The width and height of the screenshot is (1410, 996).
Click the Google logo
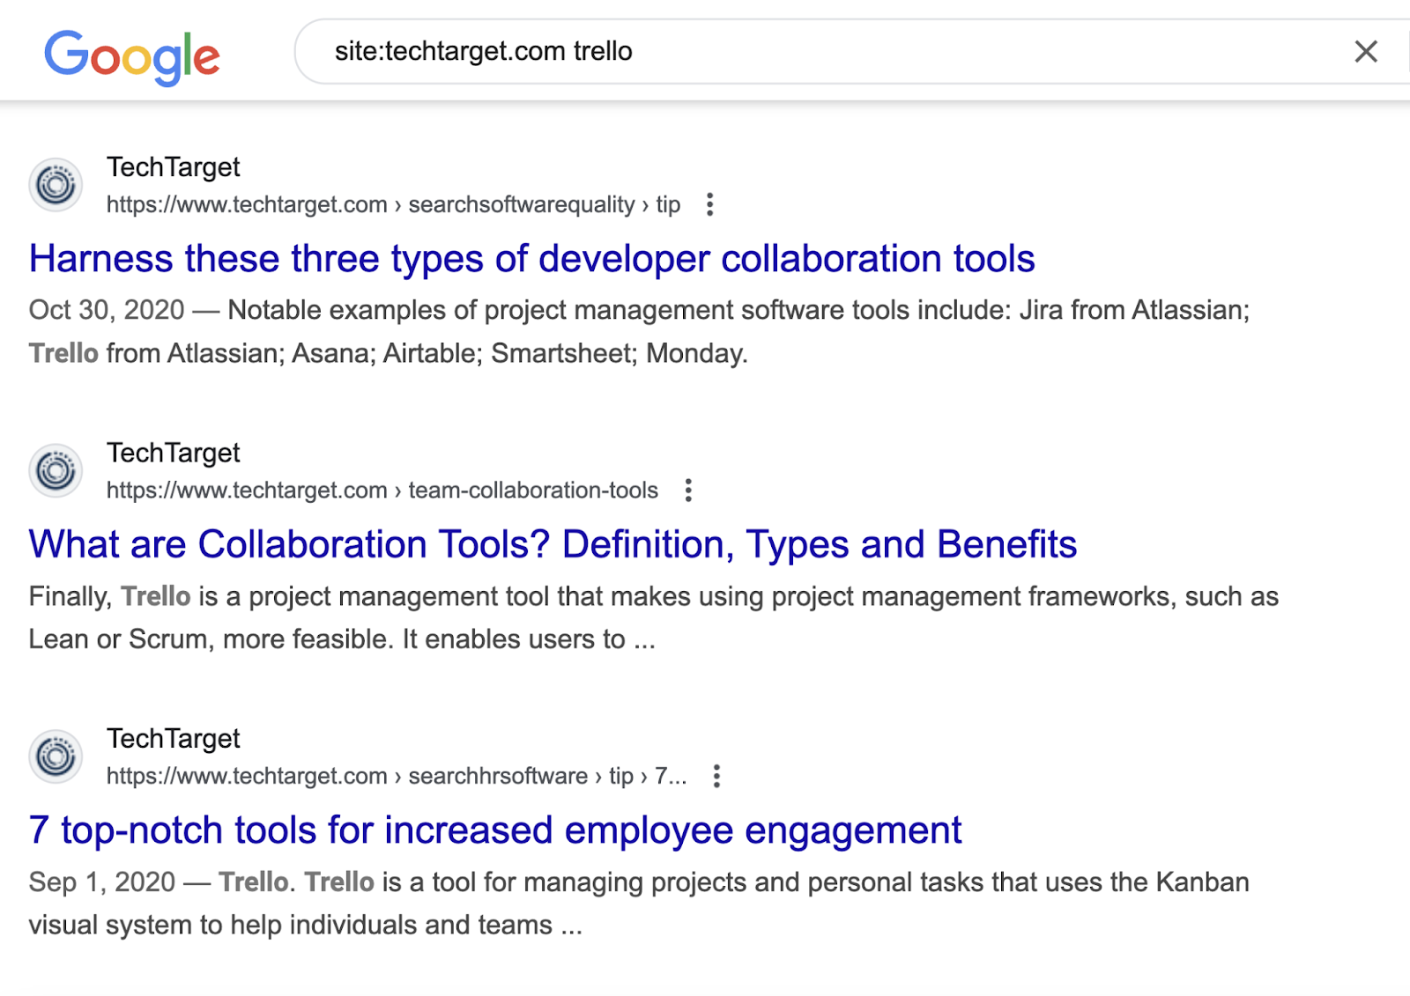point(132,57)
